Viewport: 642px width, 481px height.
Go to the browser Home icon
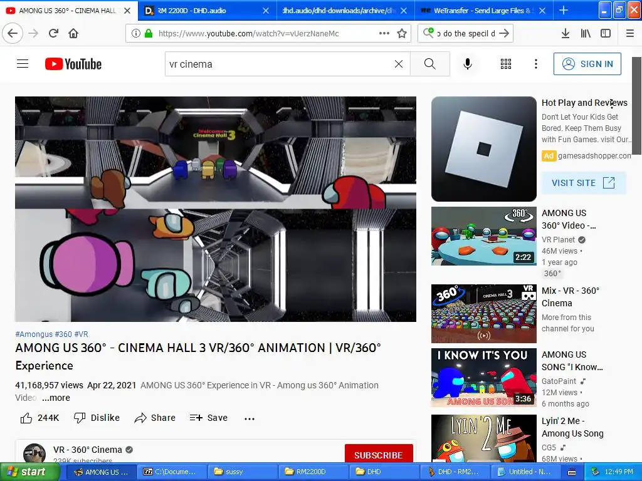[x=73, y=34]
